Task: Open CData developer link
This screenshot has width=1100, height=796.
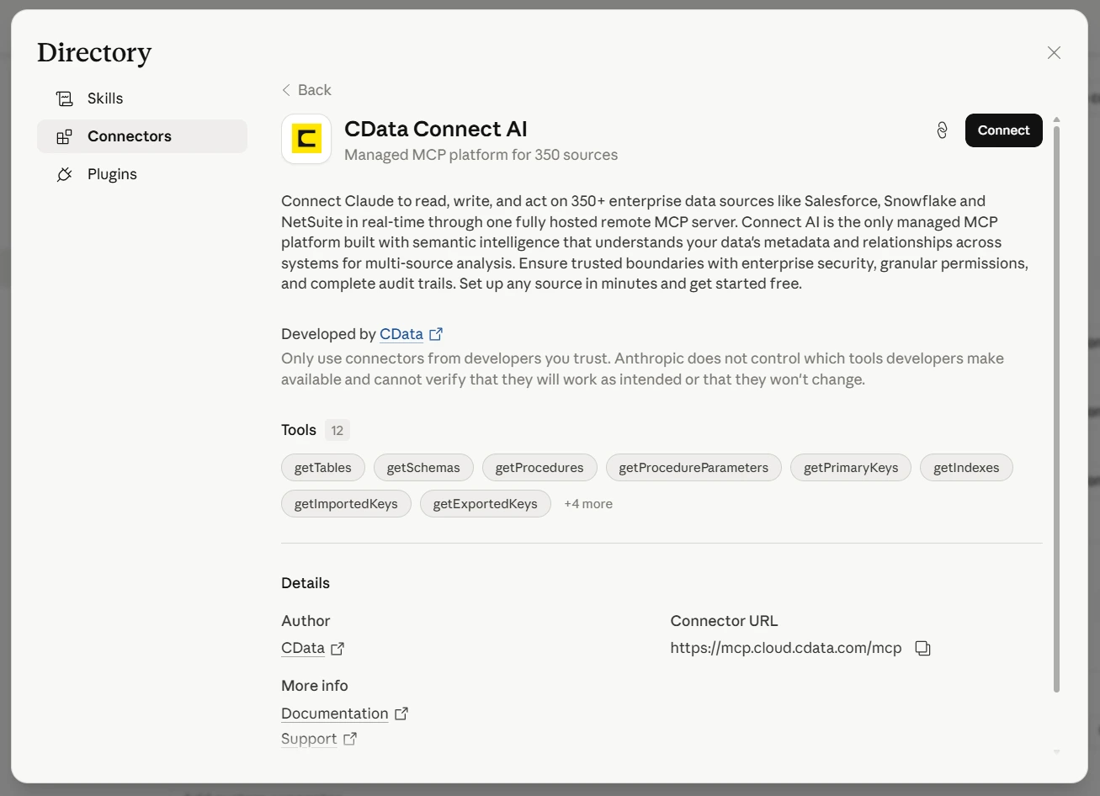Action: [x=401, y=334]
